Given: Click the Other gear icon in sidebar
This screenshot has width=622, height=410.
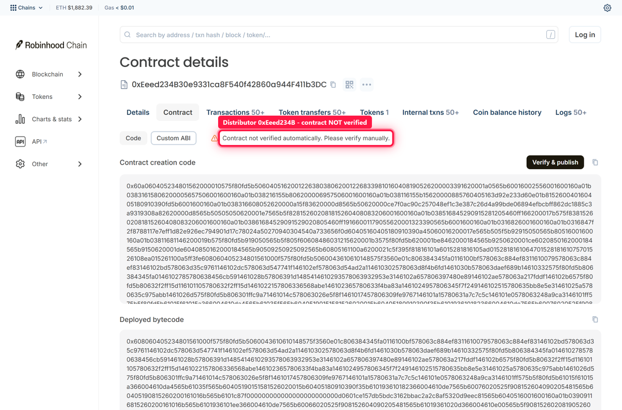Looking at the screenshot, I should pos(20,164).
